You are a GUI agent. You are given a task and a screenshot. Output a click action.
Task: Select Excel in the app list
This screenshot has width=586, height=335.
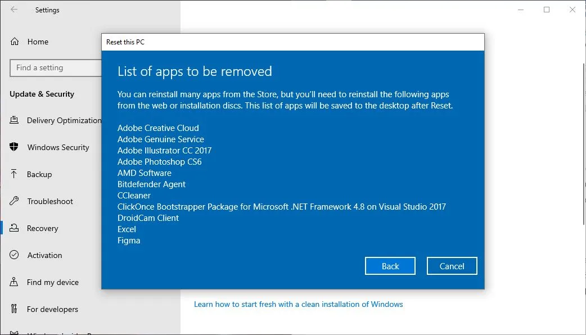click(x=127, y=229)
